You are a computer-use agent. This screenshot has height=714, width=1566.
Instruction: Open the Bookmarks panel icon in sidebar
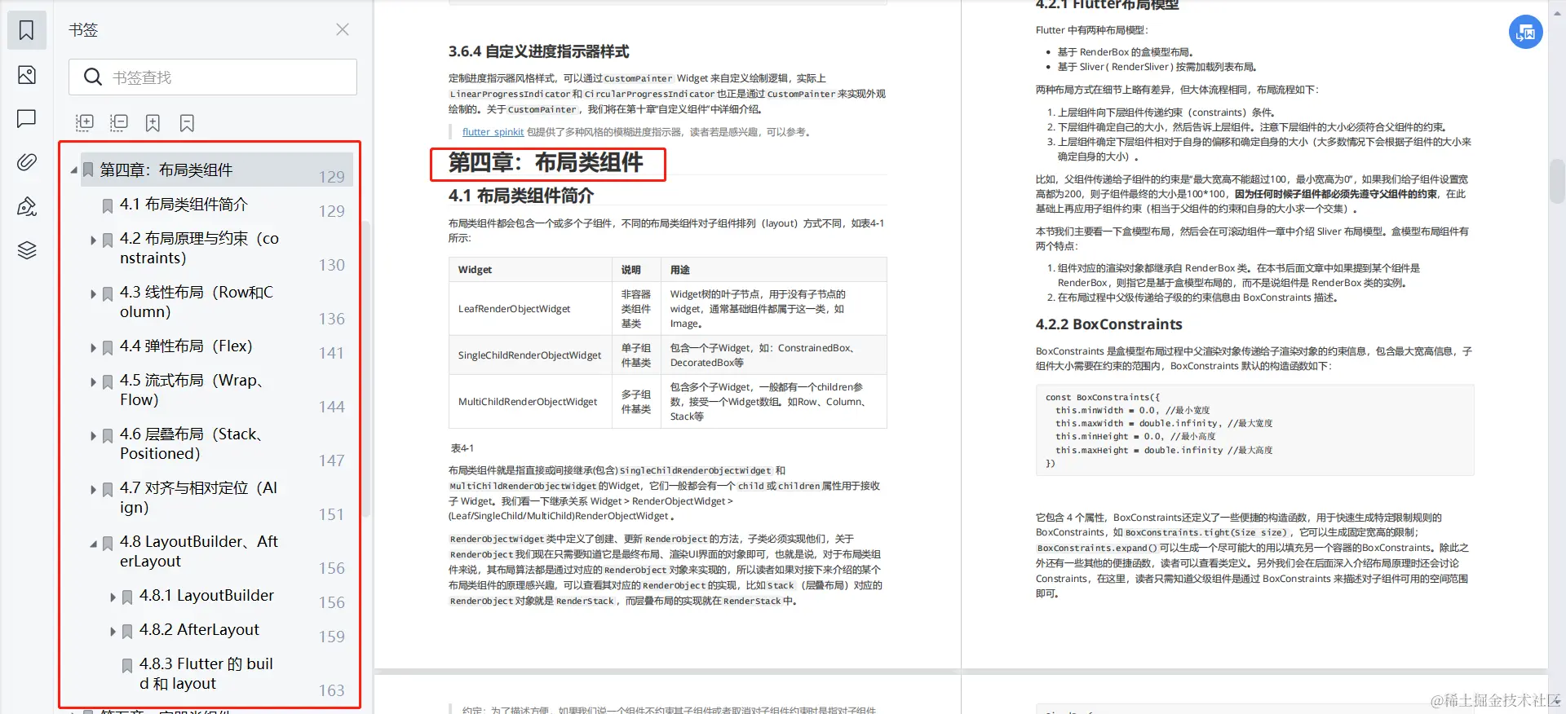pyautogui.click(x=27, y=30)
